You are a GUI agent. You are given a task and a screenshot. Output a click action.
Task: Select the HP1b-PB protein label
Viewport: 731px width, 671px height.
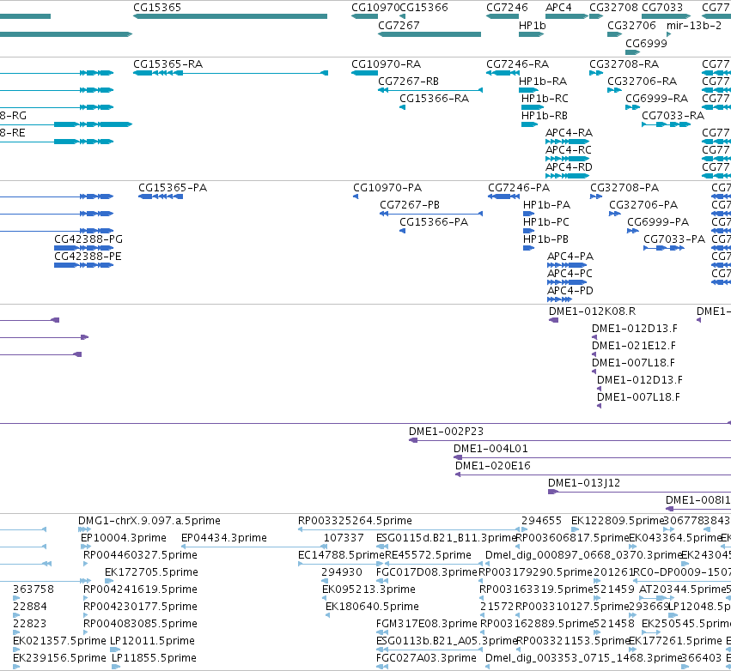[x=545, y=239]
